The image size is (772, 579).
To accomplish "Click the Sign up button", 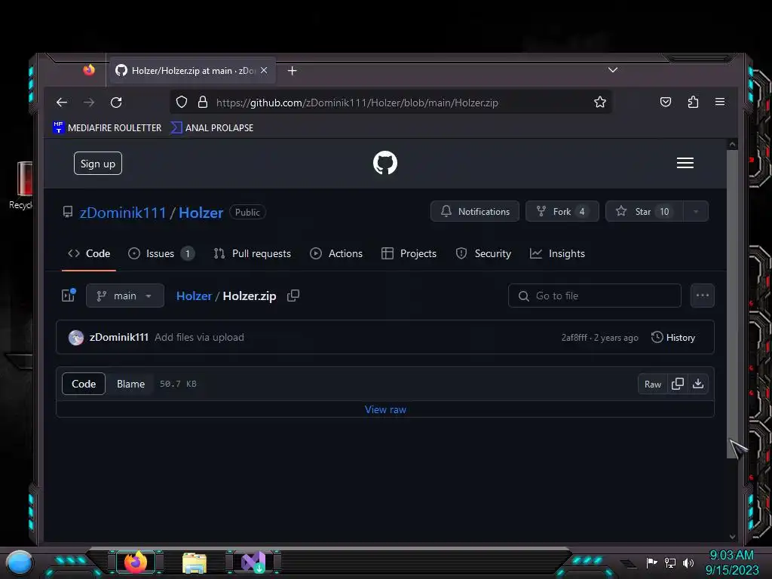I will 98,164.
